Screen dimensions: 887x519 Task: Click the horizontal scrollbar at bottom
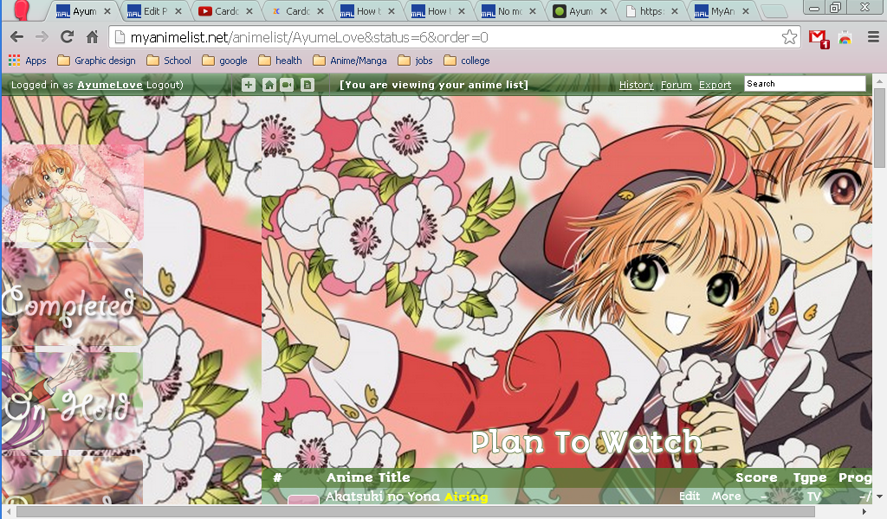416,512
